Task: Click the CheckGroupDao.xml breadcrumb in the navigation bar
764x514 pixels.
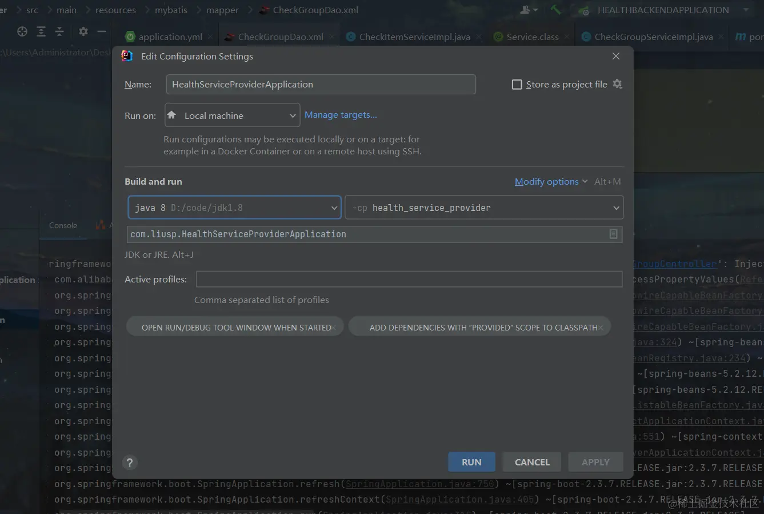Action: tap(309, 10)
